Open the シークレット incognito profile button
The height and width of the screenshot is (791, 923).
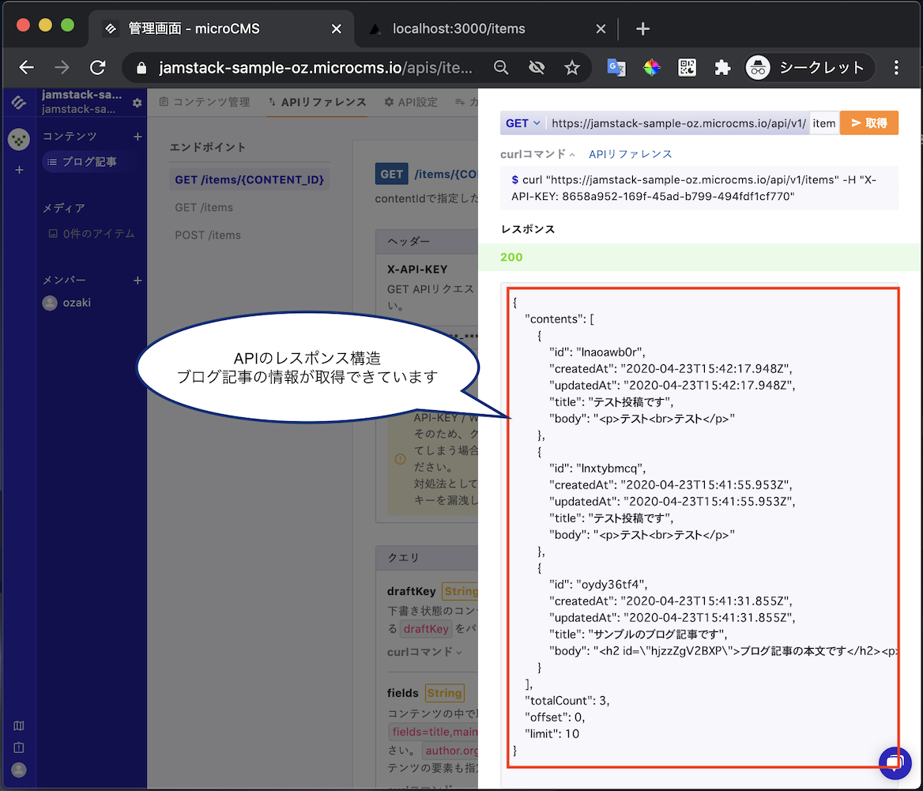point(808,68)
